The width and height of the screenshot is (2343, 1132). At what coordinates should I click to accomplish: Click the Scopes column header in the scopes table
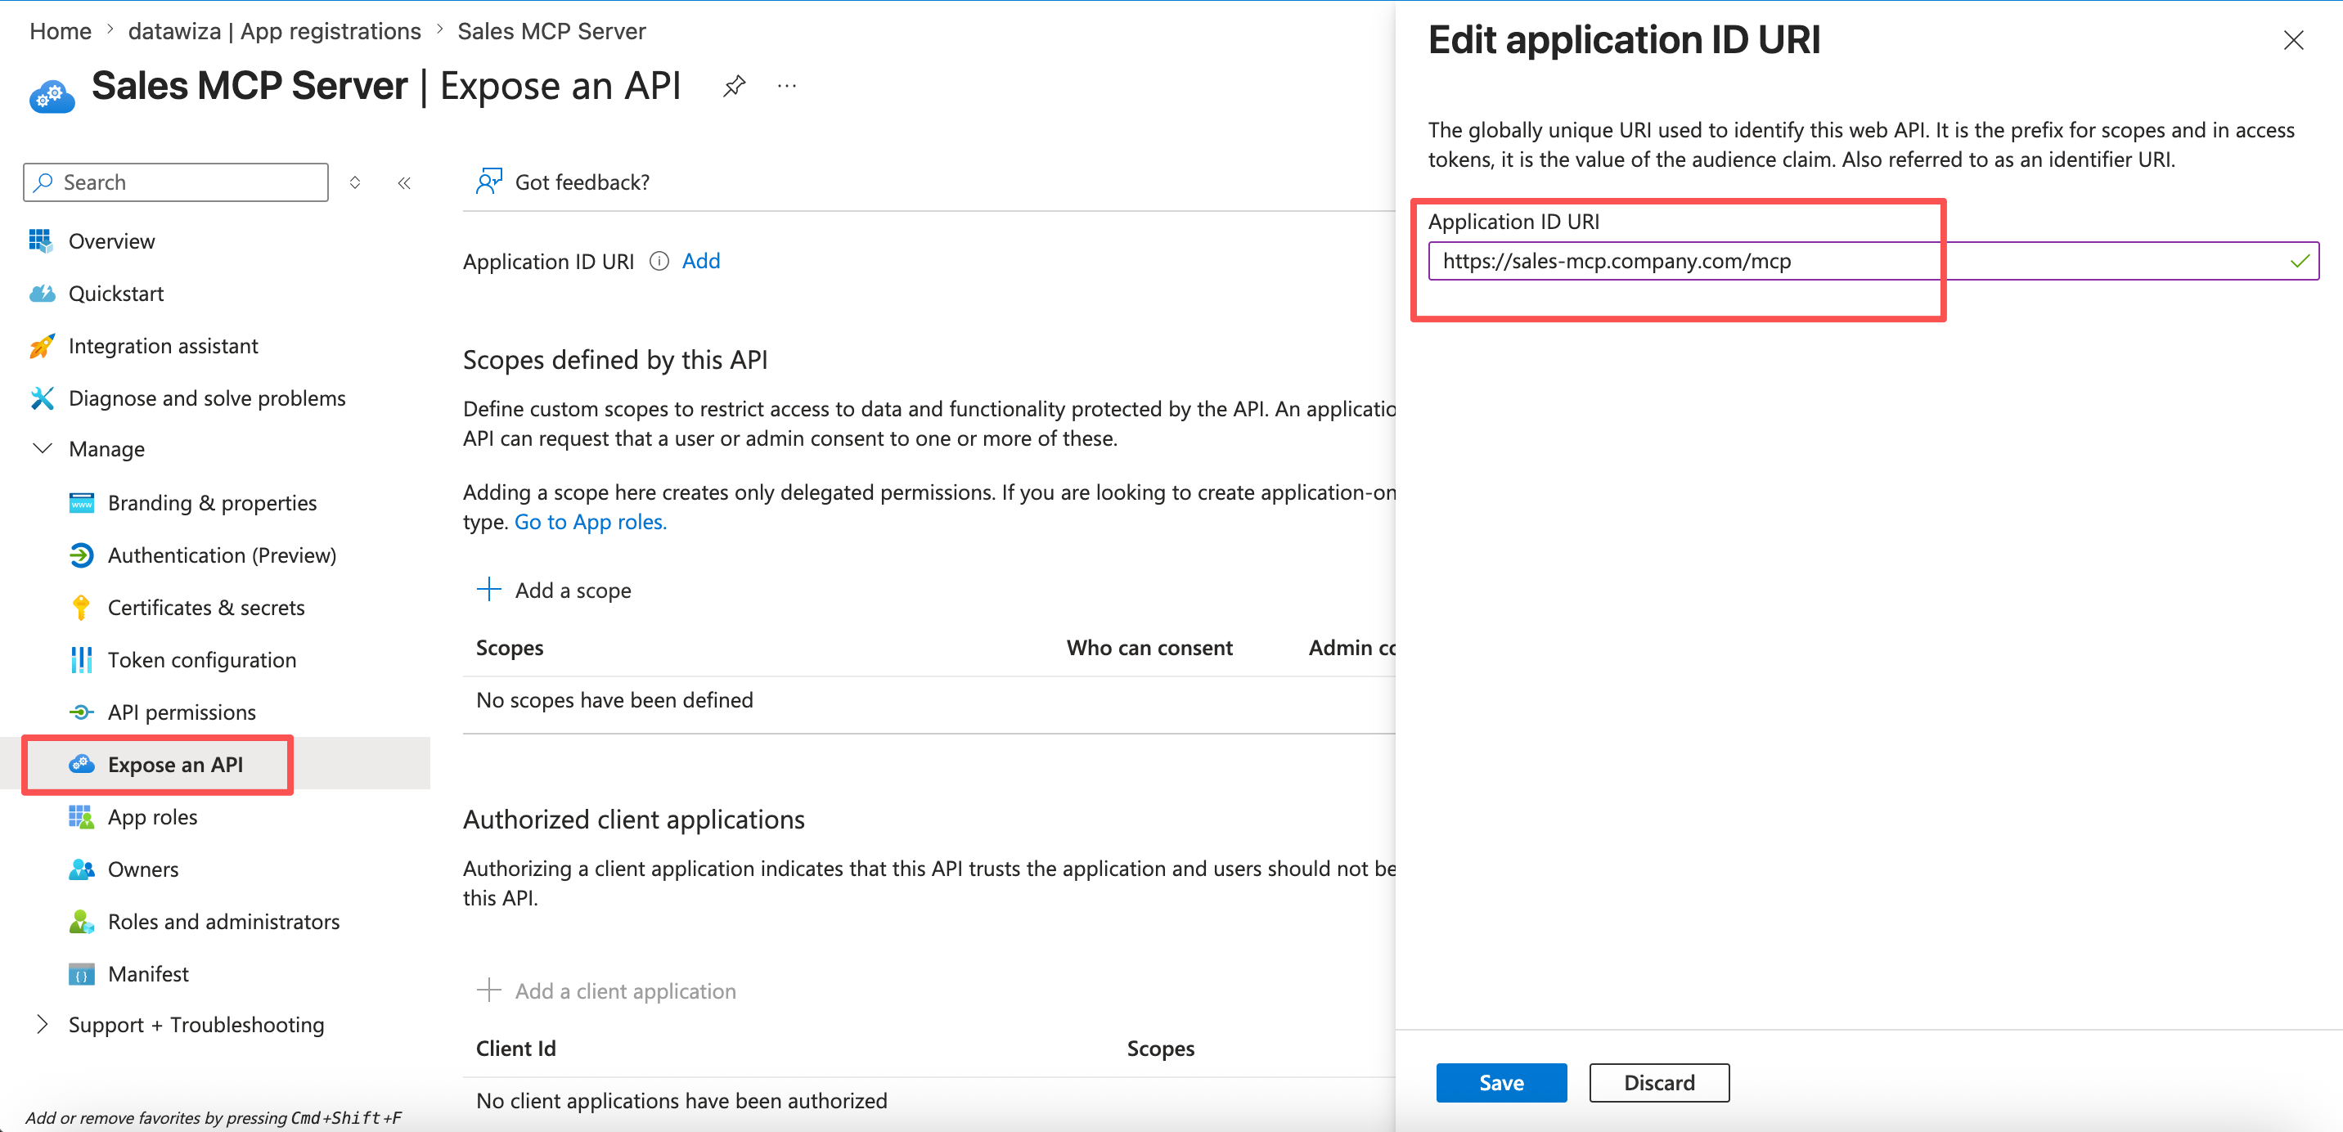pyautogui.click(x=510, y=647)
